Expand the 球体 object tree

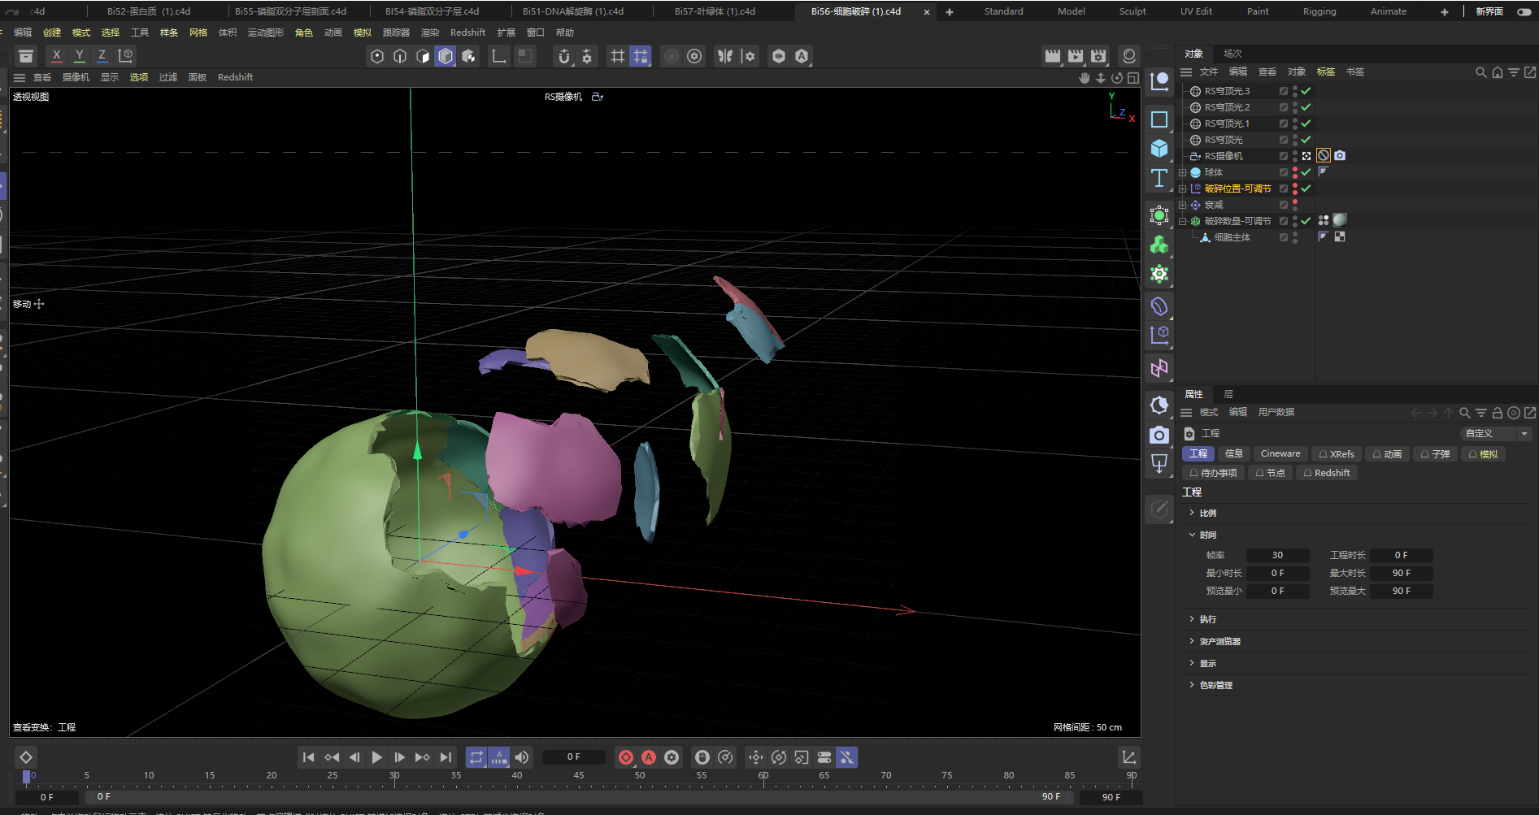1183,172
